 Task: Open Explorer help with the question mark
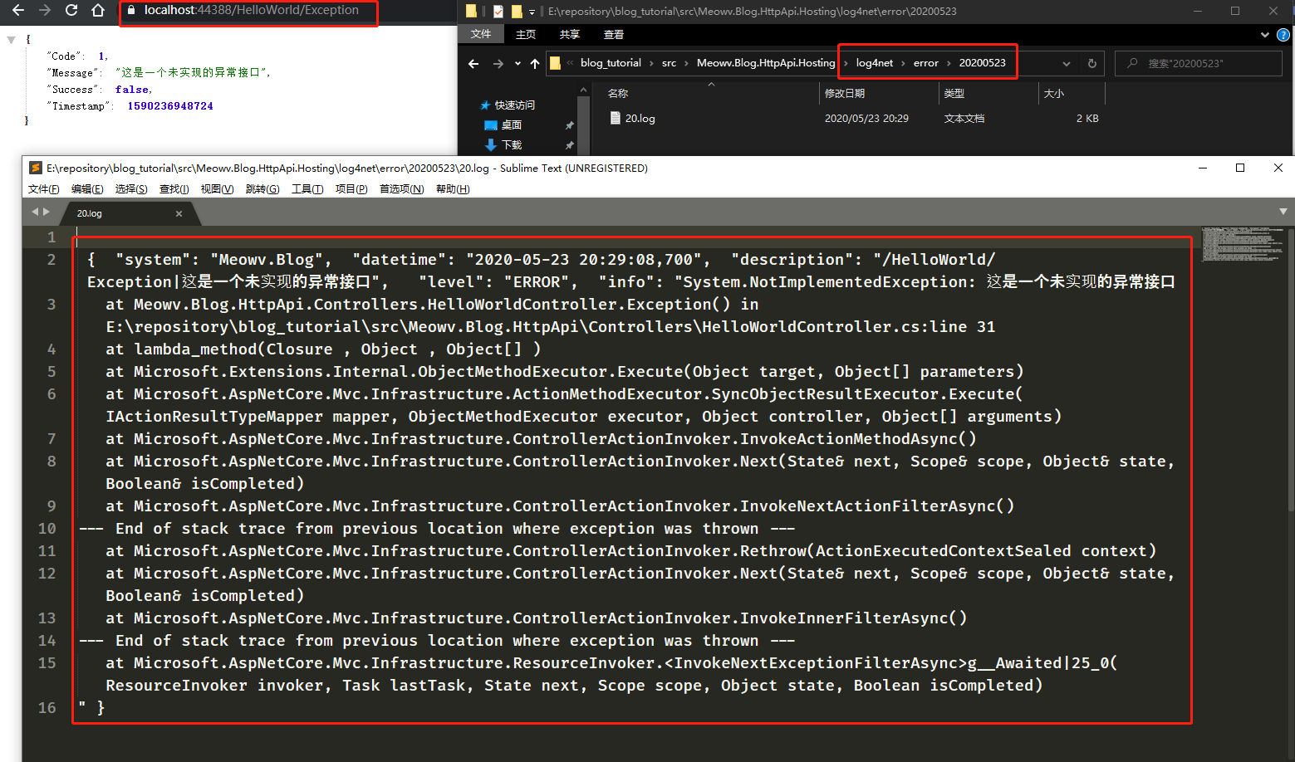point(1283,35)
